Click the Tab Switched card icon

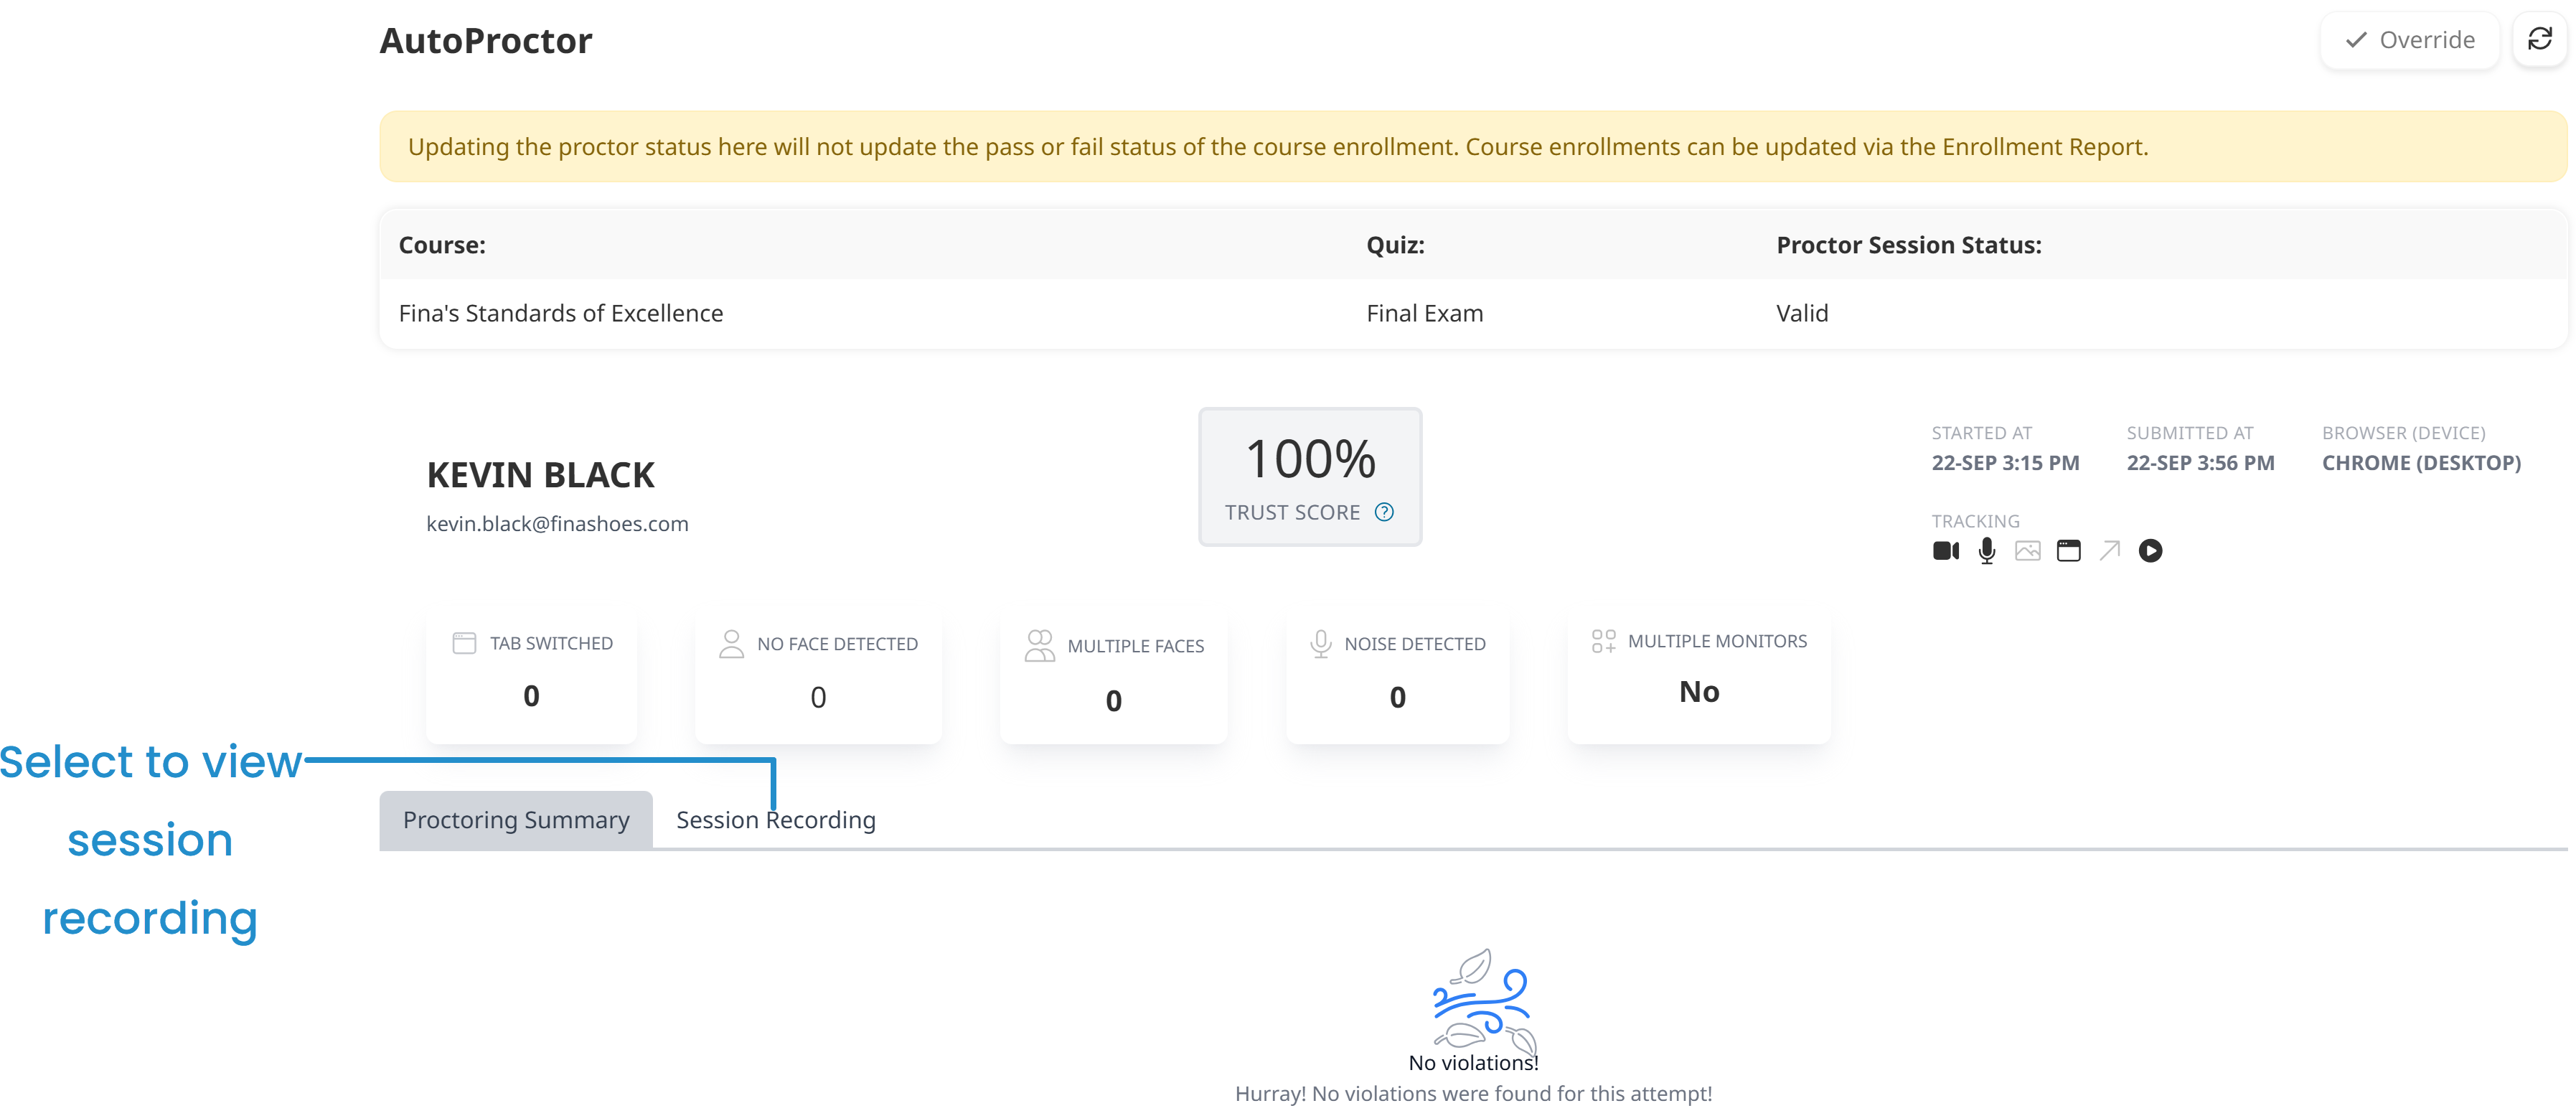coord(464,644)
